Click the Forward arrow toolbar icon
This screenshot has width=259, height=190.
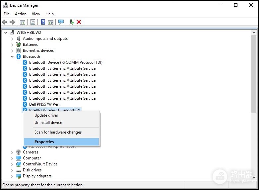[12, 22]
